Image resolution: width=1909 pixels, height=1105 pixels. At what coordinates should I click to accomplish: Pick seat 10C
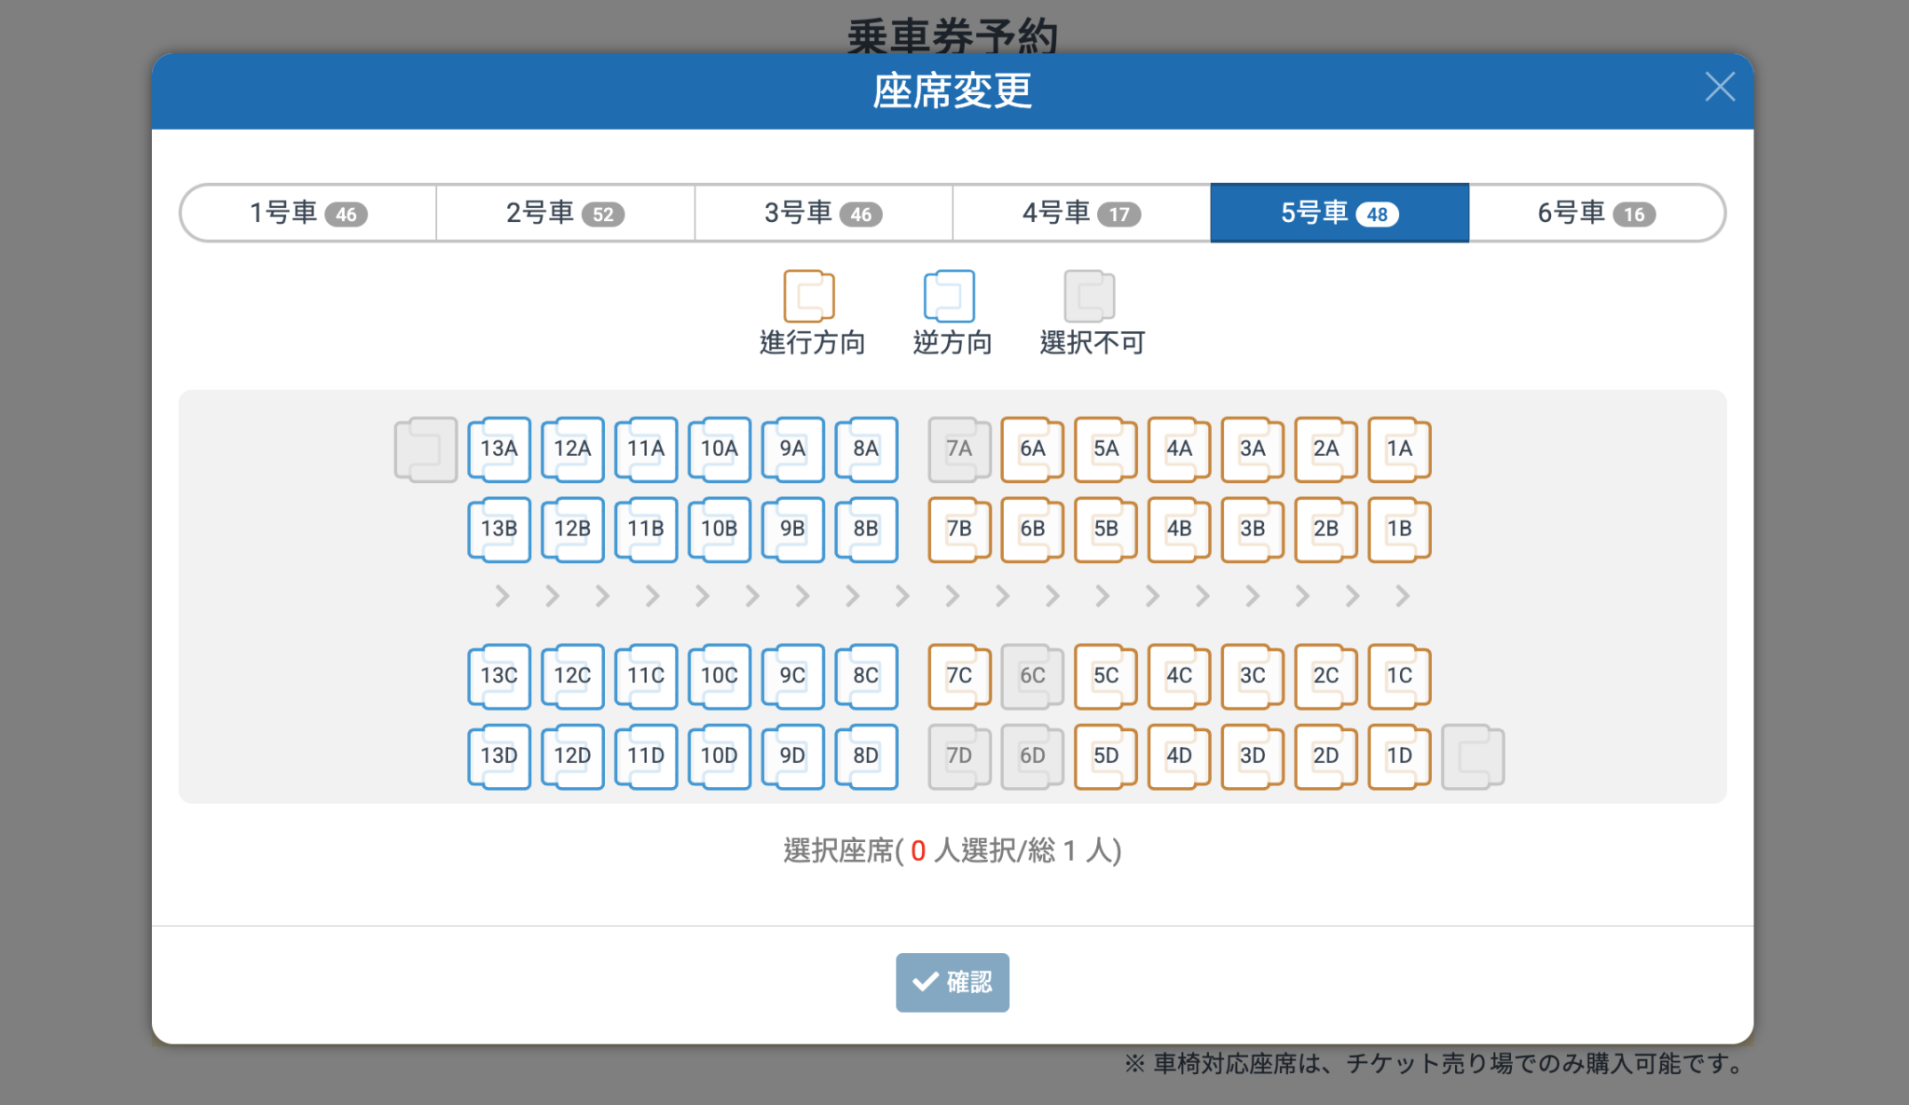719,675
